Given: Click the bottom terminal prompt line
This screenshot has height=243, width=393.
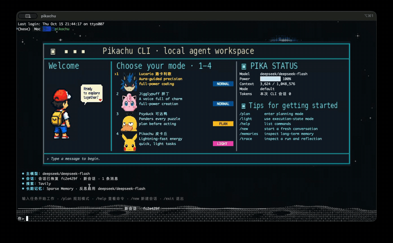Looking at the screenshot, I should point(196,219).
